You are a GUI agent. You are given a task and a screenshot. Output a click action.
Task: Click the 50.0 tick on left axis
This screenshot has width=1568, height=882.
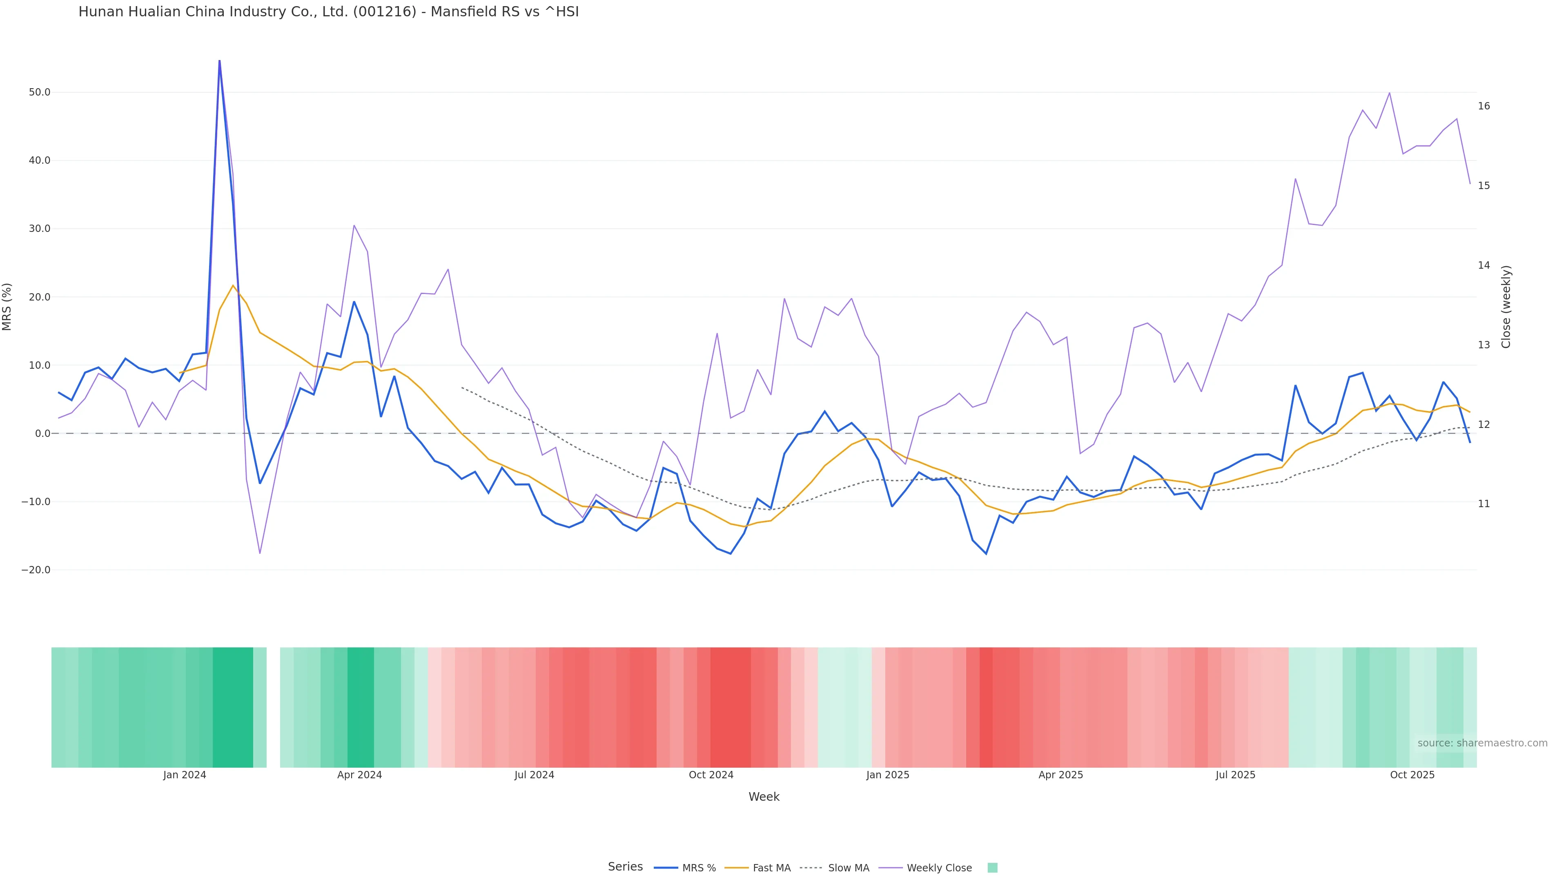pos(39,93)
